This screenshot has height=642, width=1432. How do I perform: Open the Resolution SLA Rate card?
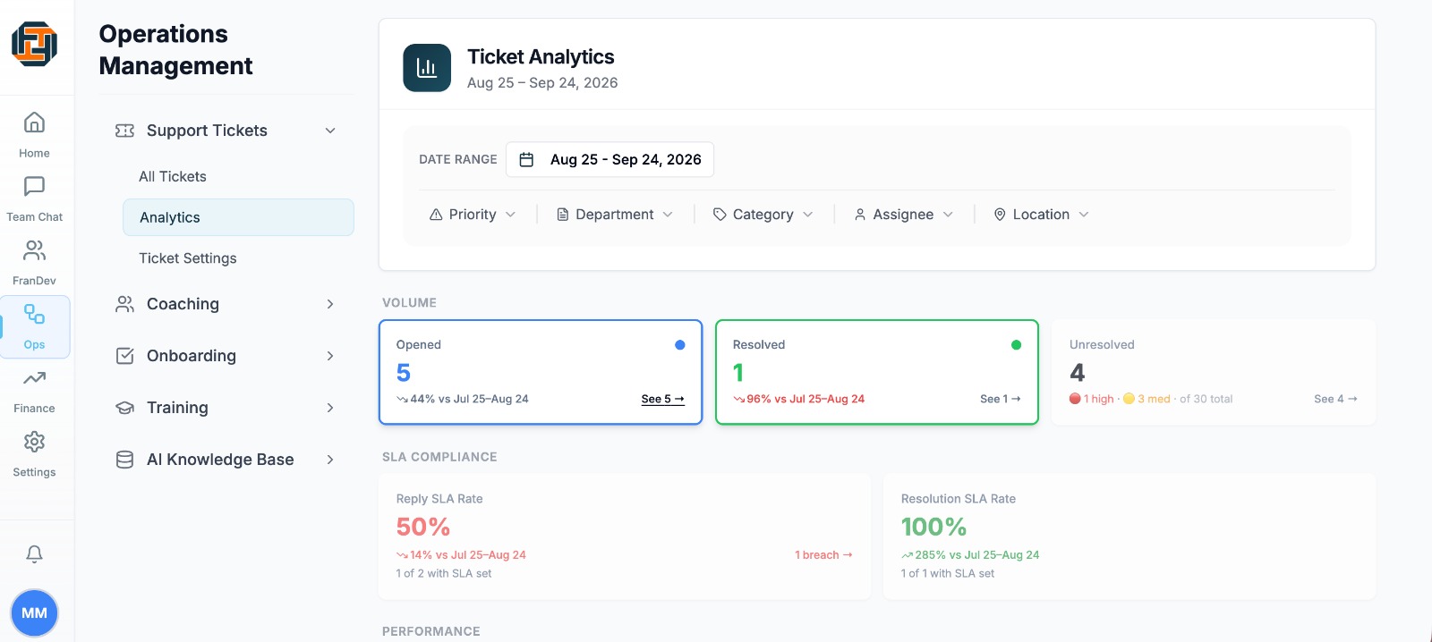pyautogui.click(x=1129, y=536)
